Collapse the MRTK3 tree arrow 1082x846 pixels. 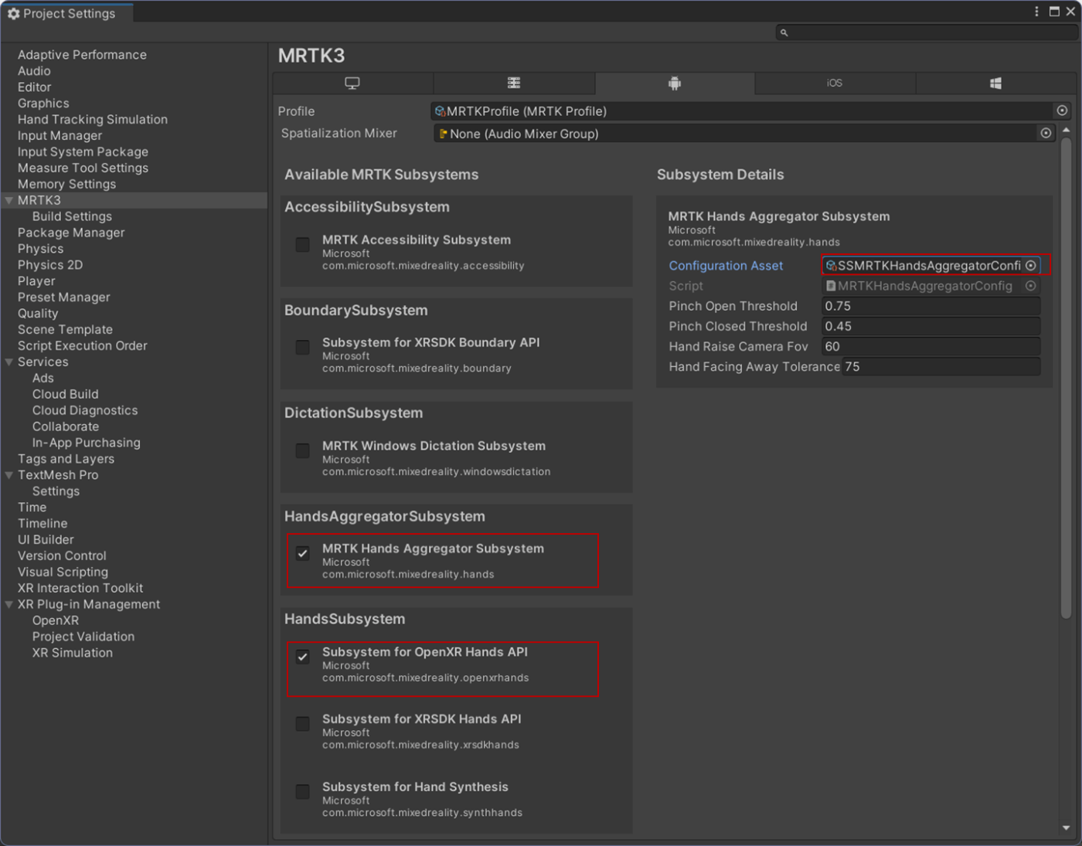coord(9,200)
